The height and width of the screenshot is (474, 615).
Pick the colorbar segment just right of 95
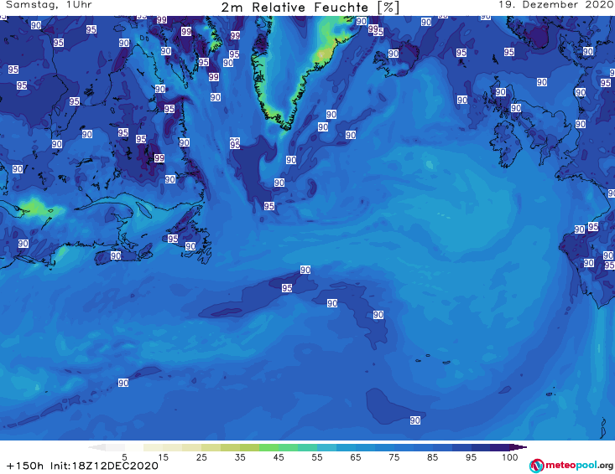(481, 447)
